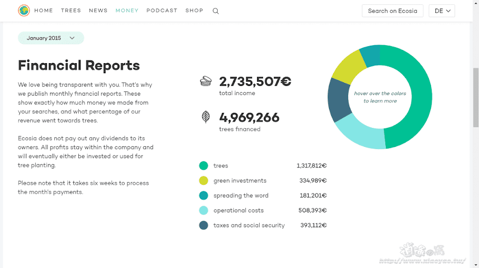Click the Ecosia globe logo
This screenshot has height=268, width=479.
pos(24,11)
